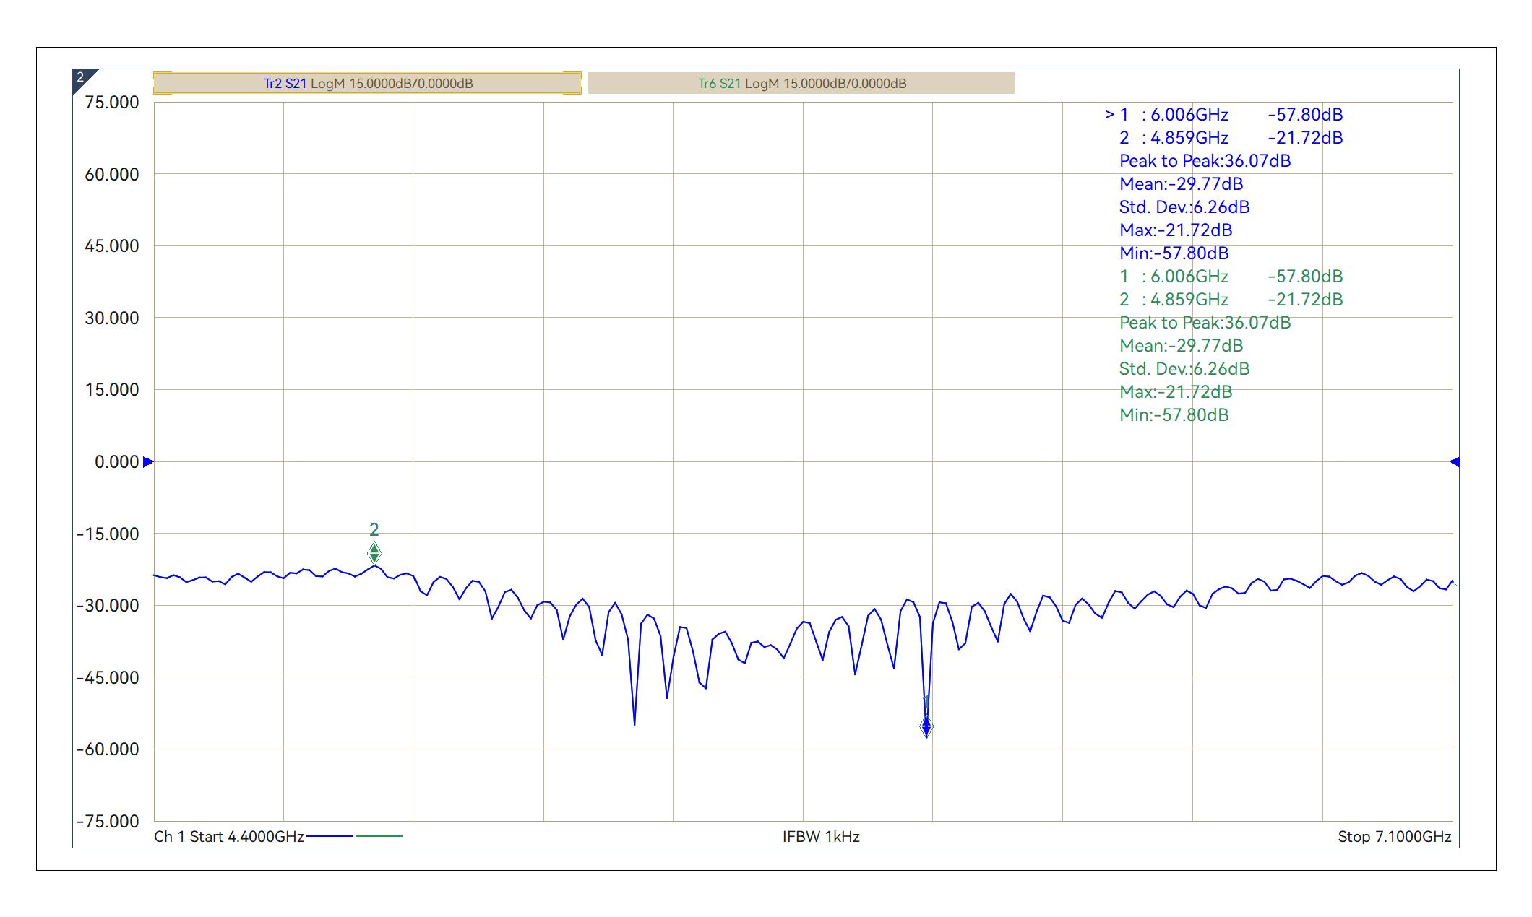Click blue Mean:-29.77dB readout

(x=1181, y=183)
